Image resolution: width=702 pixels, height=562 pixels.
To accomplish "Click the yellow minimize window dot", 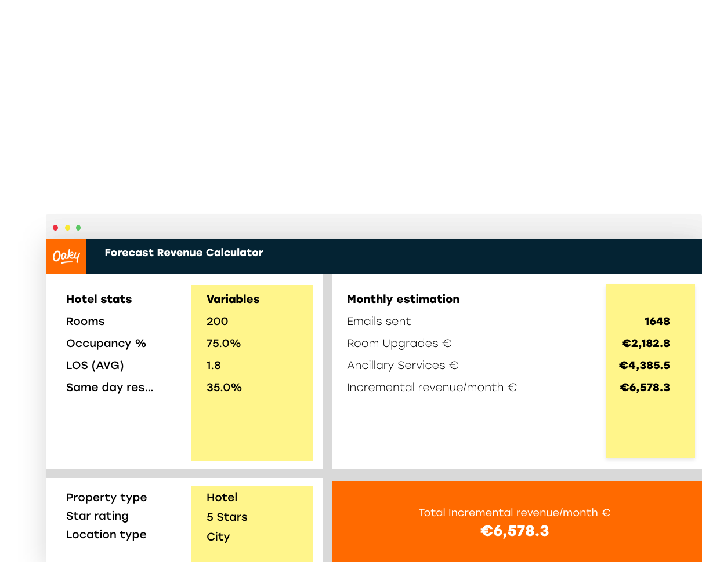I will [67, 228].
